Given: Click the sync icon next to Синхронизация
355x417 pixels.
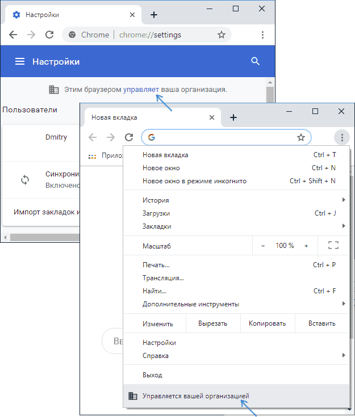Looking at the screenshot, I should [25, 180].
